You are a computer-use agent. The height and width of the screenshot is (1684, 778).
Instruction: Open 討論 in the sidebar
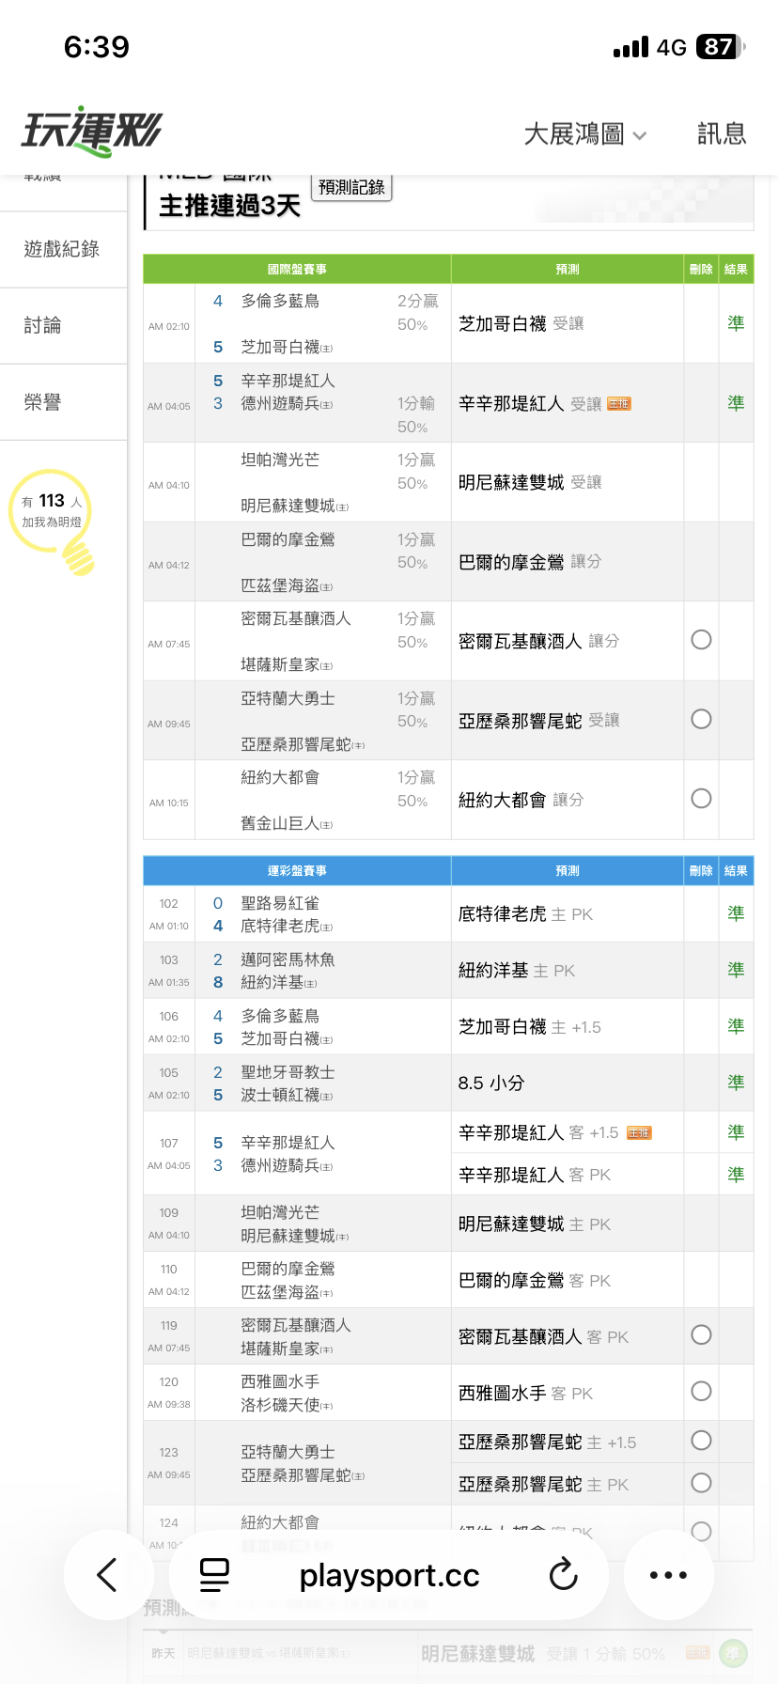[43, 325]
